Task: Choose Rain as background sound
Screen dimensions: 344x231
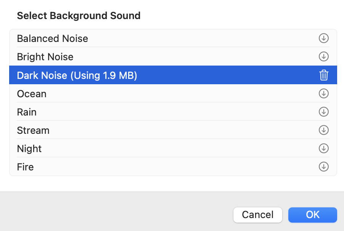Action: click(27, 112)
